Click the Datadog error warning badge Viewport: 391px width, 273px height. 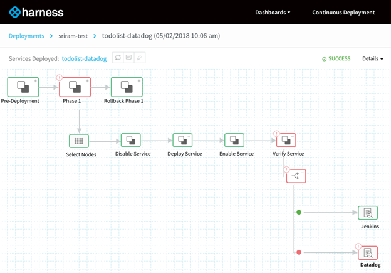coord(358,246)
